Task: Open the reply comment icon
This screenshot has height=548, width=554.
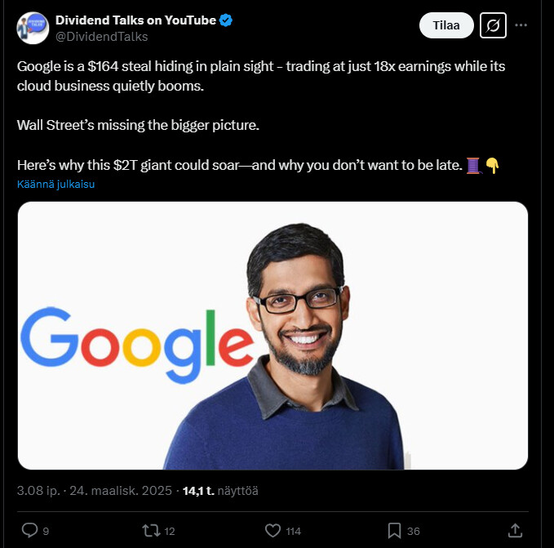Action: 29,530
